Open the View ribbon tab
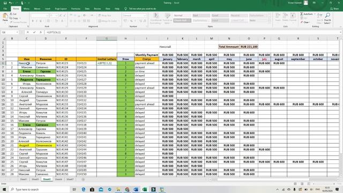This screenshot has height=193, width=343. (x=108, y=9)
